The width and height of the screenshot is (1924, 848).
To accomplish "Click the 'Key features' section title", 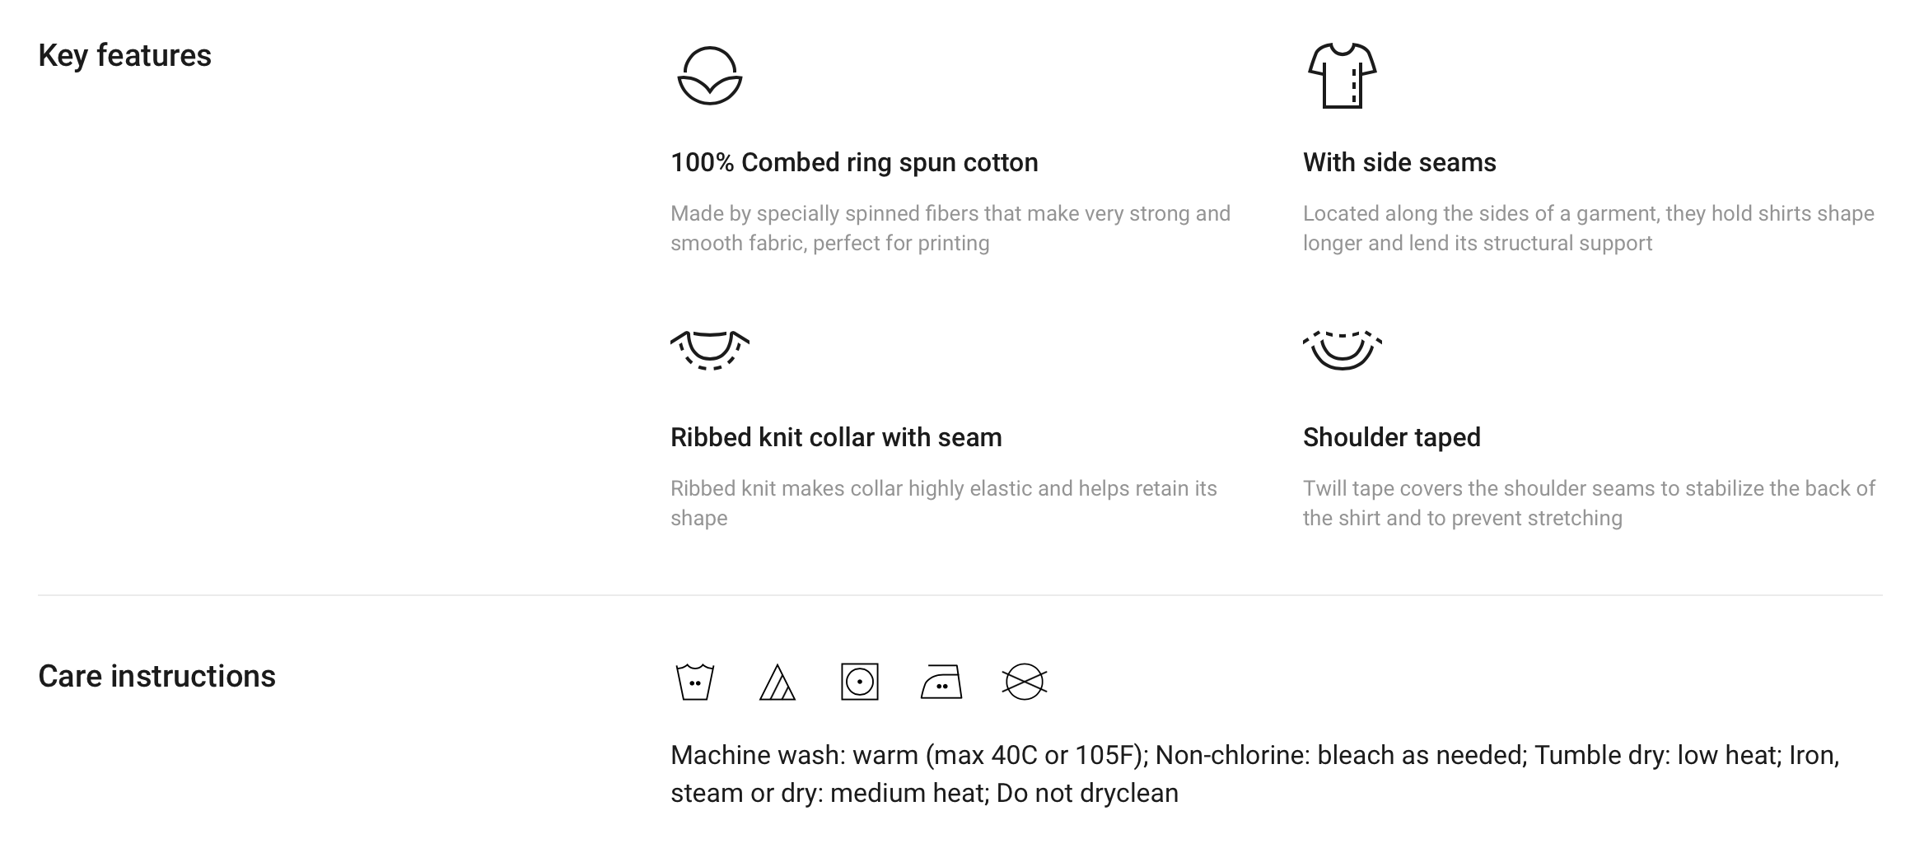I will coord(124,55).
